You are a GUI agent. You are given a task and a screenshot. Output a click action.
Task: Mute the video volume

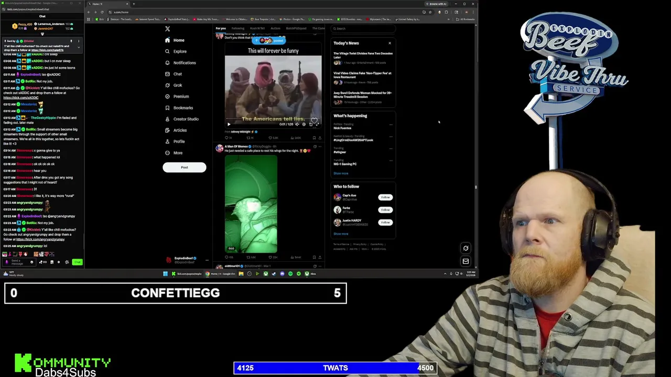[x=297, y=125]
